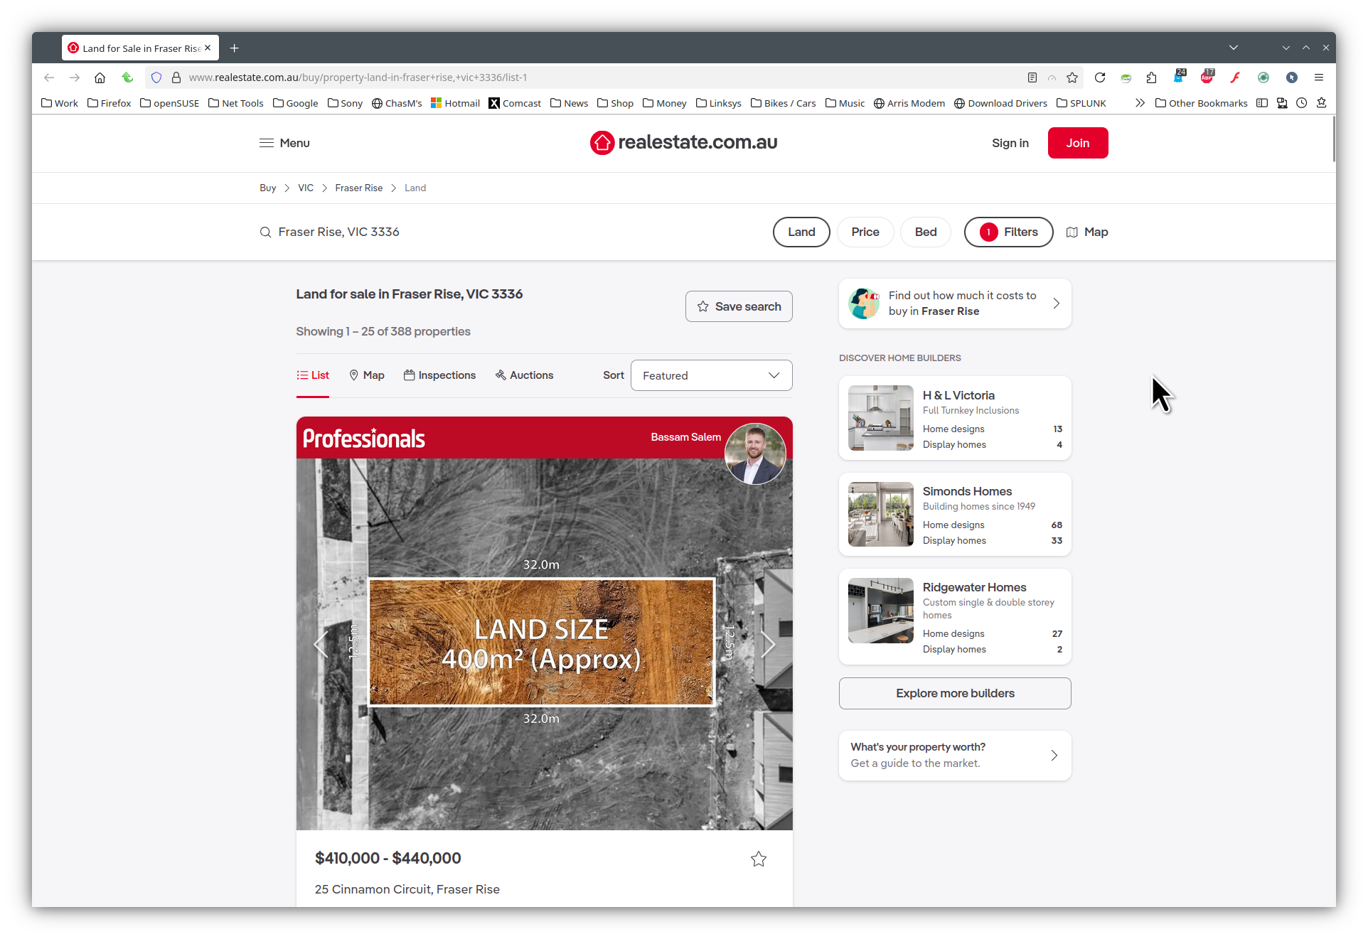Click Fraser Rise breadcrumb link
Viewport: 1368px width, 939px height.
(359, 188)
